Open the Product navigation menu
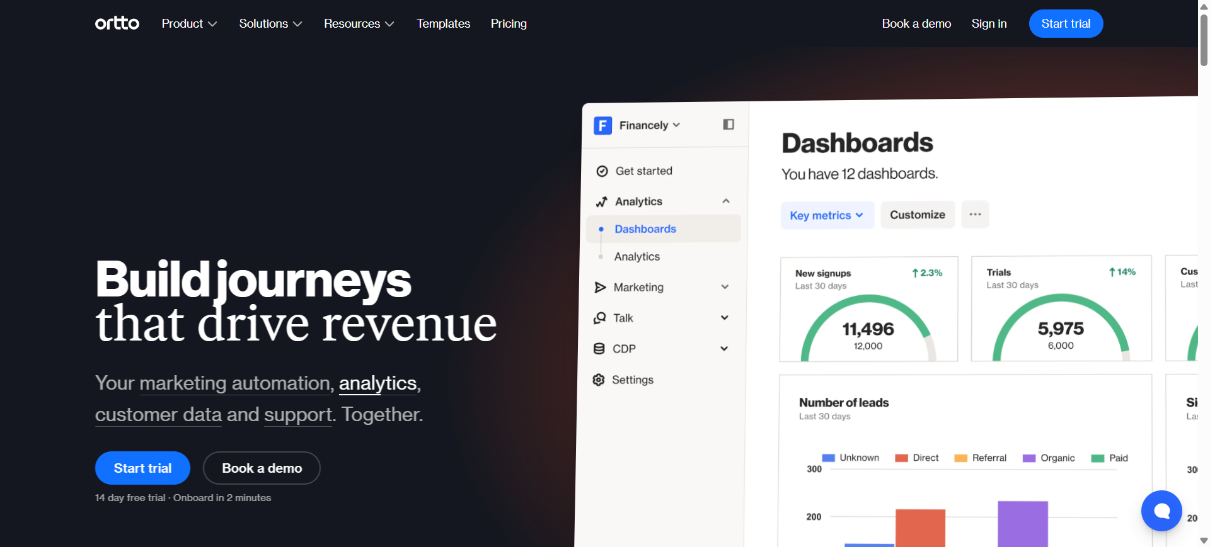Screen dimensions: 1210x547 click(x=189, y=24)
